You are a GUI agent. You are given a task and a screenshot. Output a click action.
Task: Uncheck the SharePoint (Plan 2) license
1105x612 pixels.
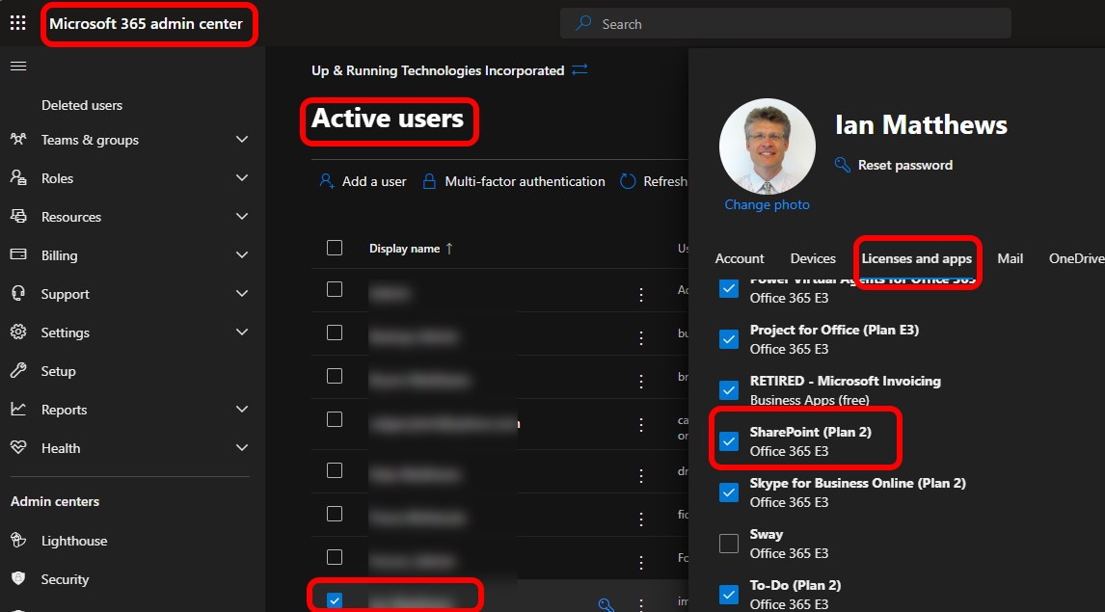[729, 441]
